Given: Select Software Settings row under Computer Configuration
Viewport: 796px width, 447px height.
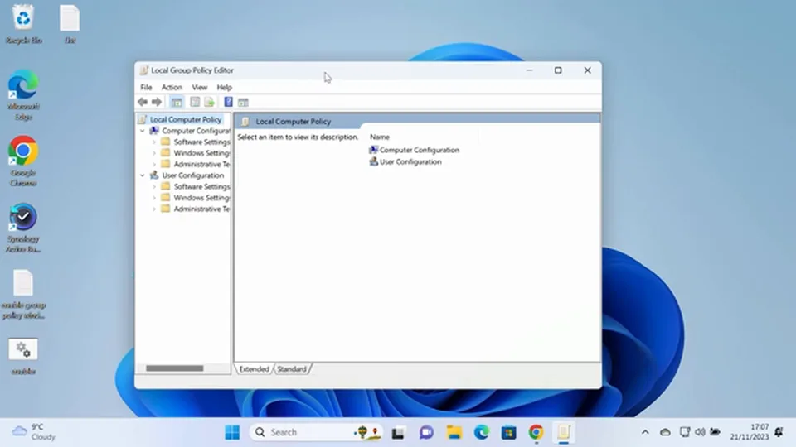Looking at the screenshot, I should [201, 142].
